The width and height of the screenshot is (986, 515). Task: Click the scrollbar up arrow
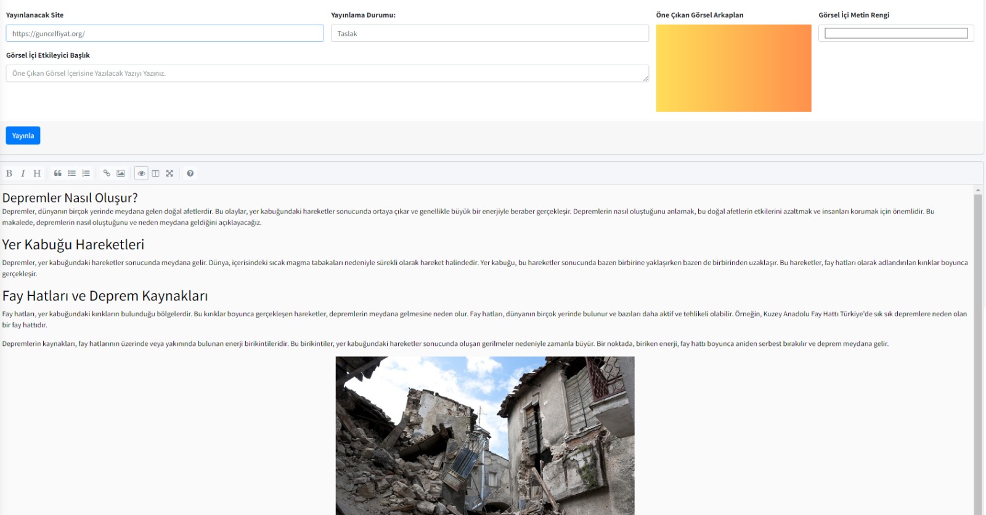pyautogui.click(x=978, y=190)
